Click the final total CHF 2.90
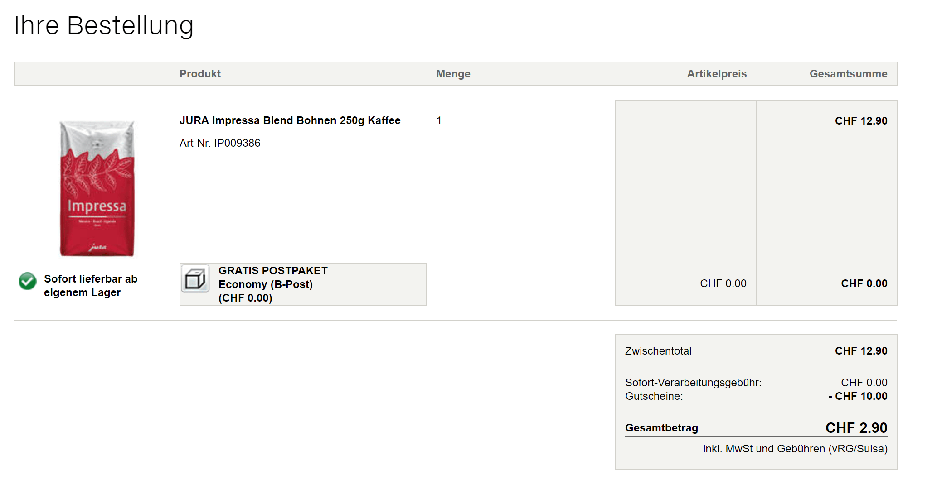Image resolution: width=937 pixels, height=489 pixels. [856, 428]
